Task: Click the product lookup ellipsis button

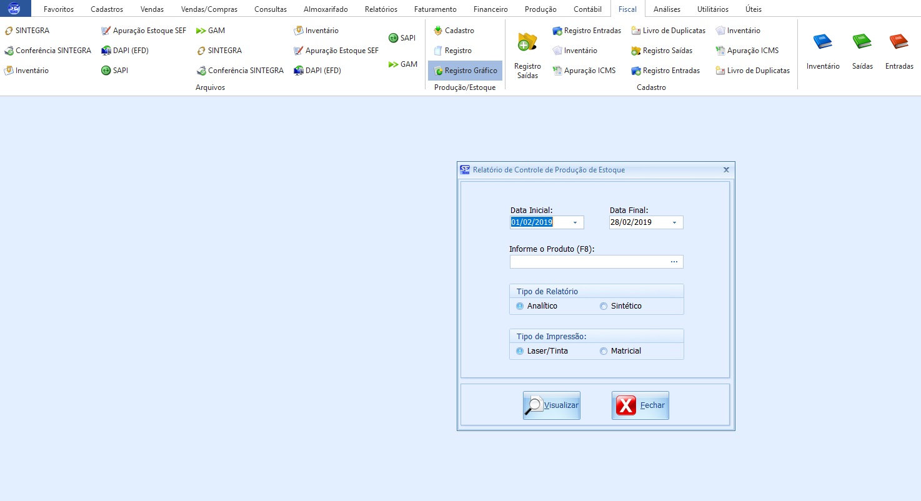Action: coord(674,262)
